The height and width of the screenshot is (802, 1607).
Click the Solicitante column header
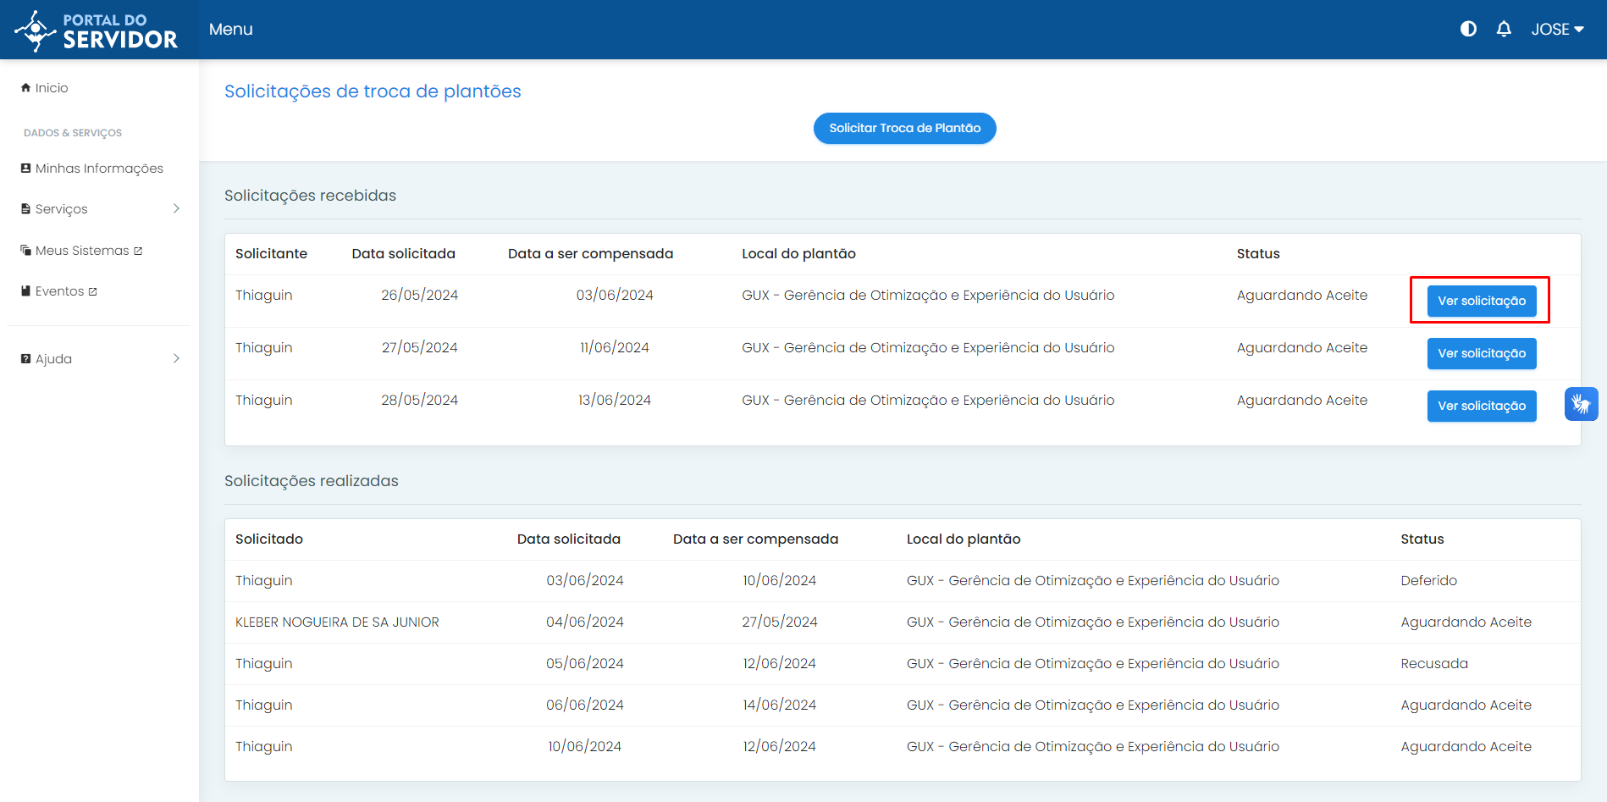pos(271,253)
